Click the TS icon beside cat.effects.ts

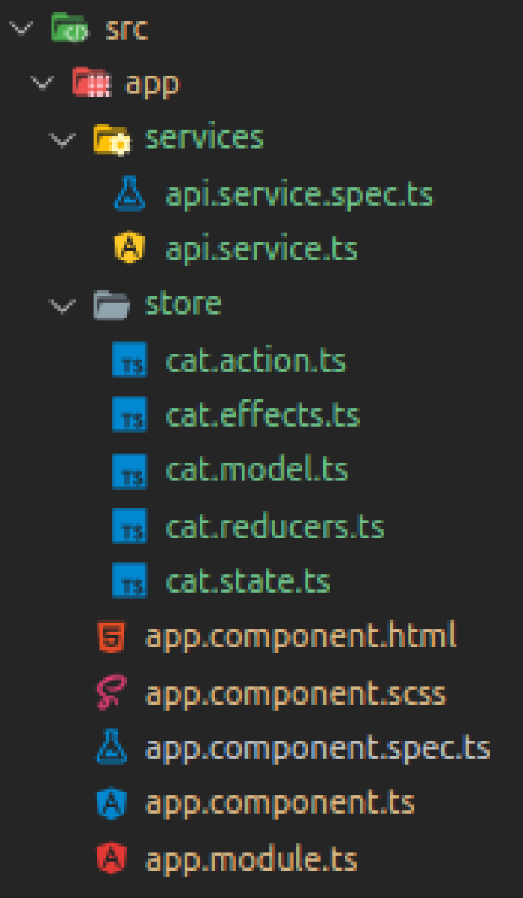click(129, 414)
